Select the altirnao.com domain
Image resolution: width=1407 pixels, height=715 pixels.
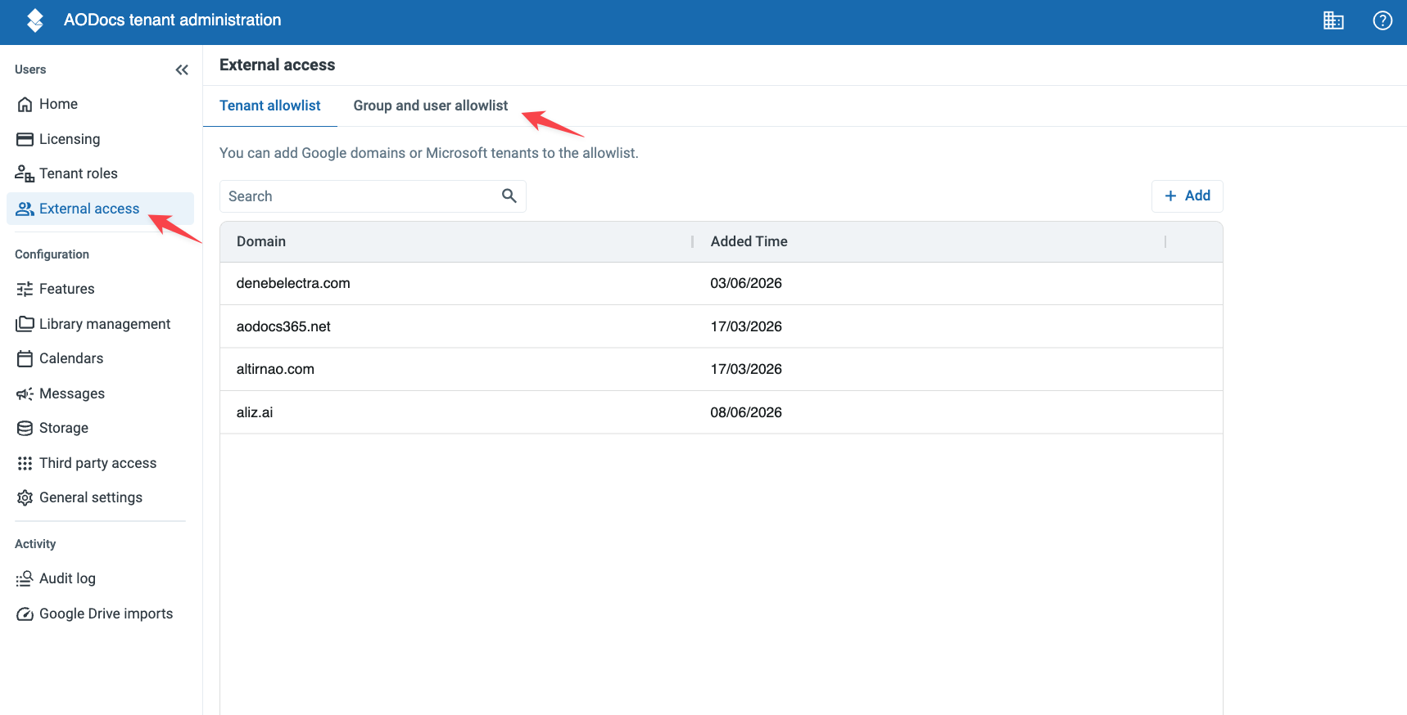coord(275,369)
